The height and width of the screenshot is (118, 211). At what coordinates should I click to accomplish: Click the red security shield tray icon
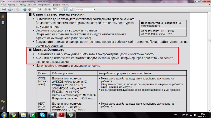coord(183,115)
